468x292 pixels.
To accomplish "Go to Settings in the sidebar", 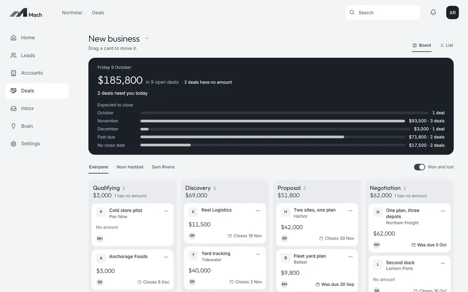I will (37, 143).
